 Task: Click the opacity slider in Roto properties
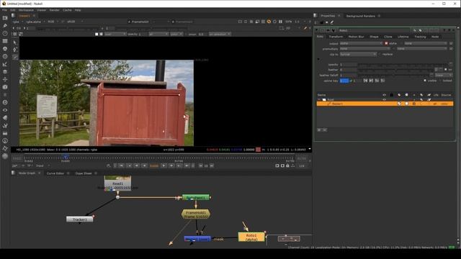(x=403, y=64)
